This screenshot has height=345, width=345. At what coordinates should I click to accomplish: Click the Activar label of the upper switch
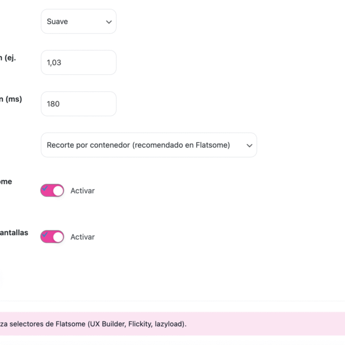82,191
